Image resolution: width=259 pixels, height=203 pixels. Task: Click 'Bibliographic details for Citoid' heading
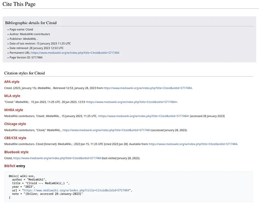[x=31, y=23]
